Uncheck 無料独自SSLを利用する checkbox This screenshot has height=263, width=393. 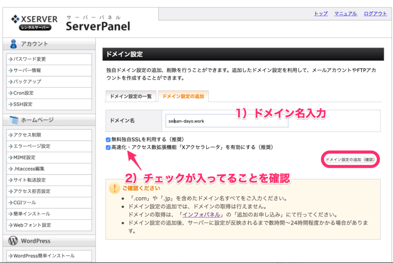coord(108,140)
